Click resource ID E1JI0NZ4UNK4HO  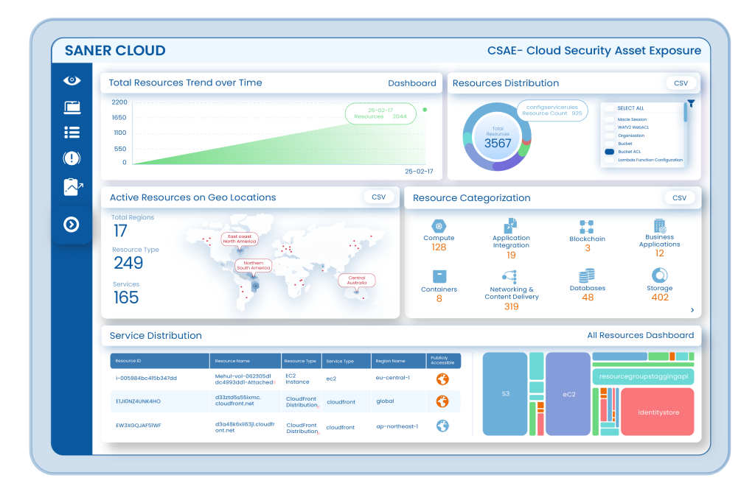(138, 401)
